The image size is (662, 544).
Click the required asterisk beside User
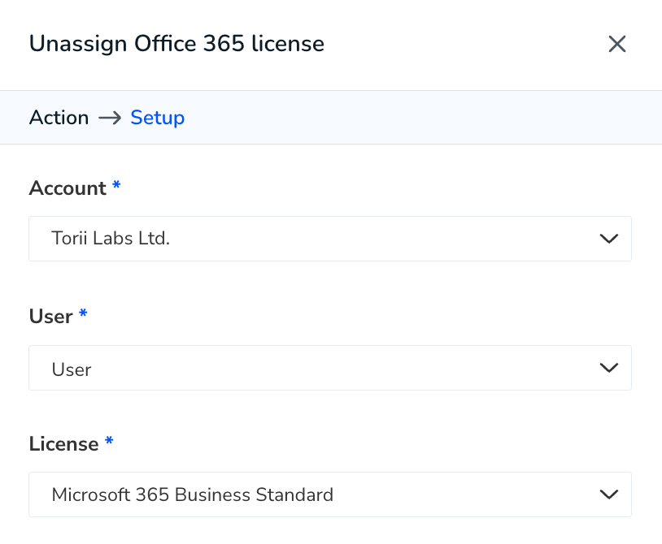pos(83,313)
